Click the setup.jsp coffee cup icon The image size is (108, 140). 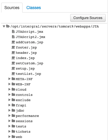[13, 68]
